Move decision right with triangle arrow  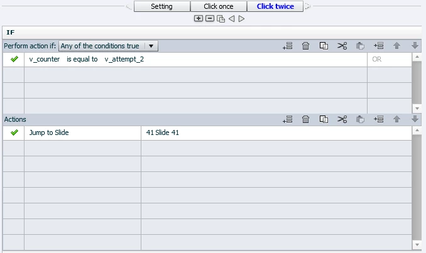(x=241, y=19)
